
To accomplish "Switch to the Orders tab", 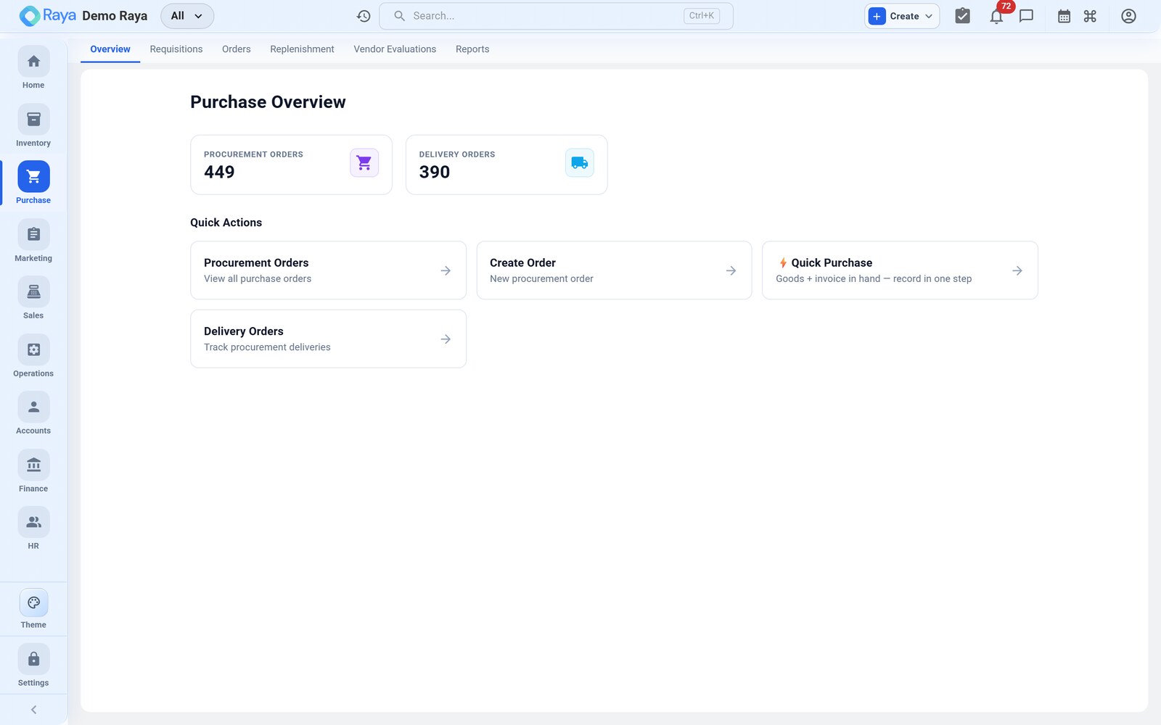I will click(x=237, y=49).
